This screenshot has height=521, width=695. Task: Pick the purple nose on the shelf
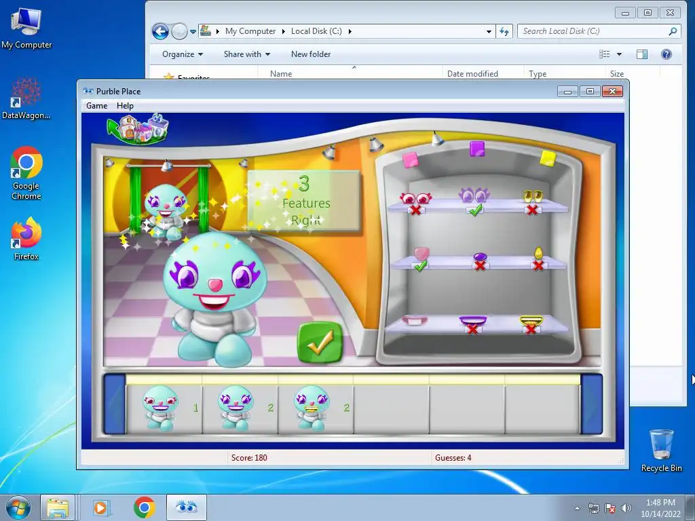[x=480, y=256]
